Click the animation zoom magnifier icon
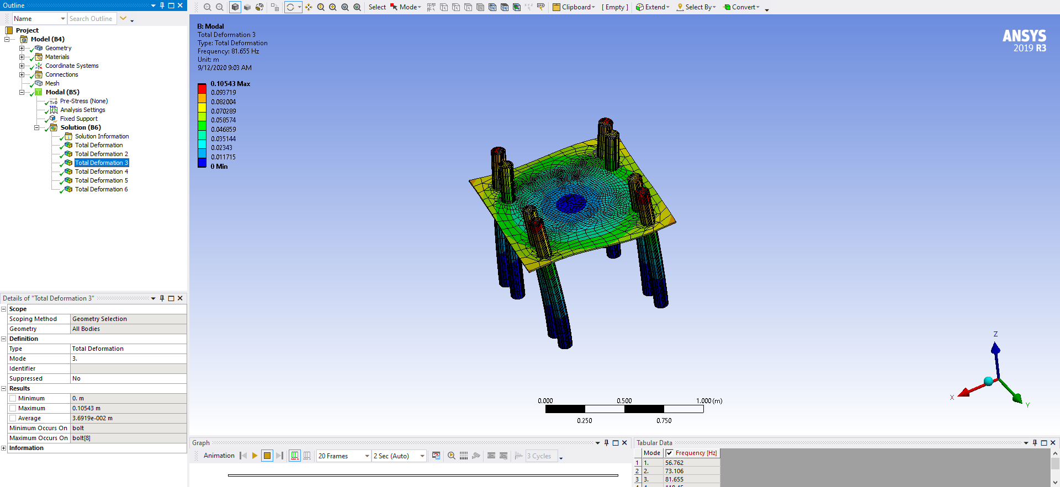The width and height of the screenshot is (1060, 487). tap(452, 456)
